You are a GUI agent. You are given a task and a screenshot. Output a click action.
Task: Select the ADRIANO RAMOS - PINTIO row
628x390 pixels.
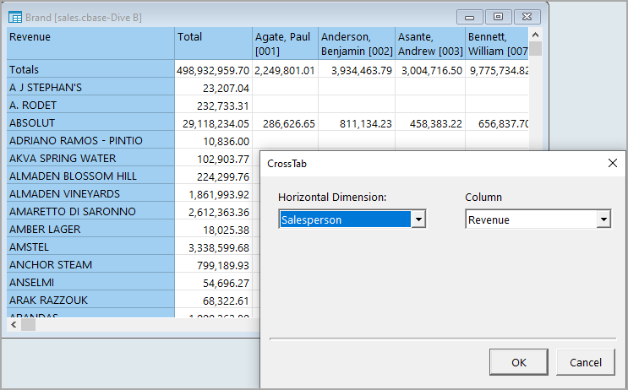pyautogui.click(x=90, y=140)
